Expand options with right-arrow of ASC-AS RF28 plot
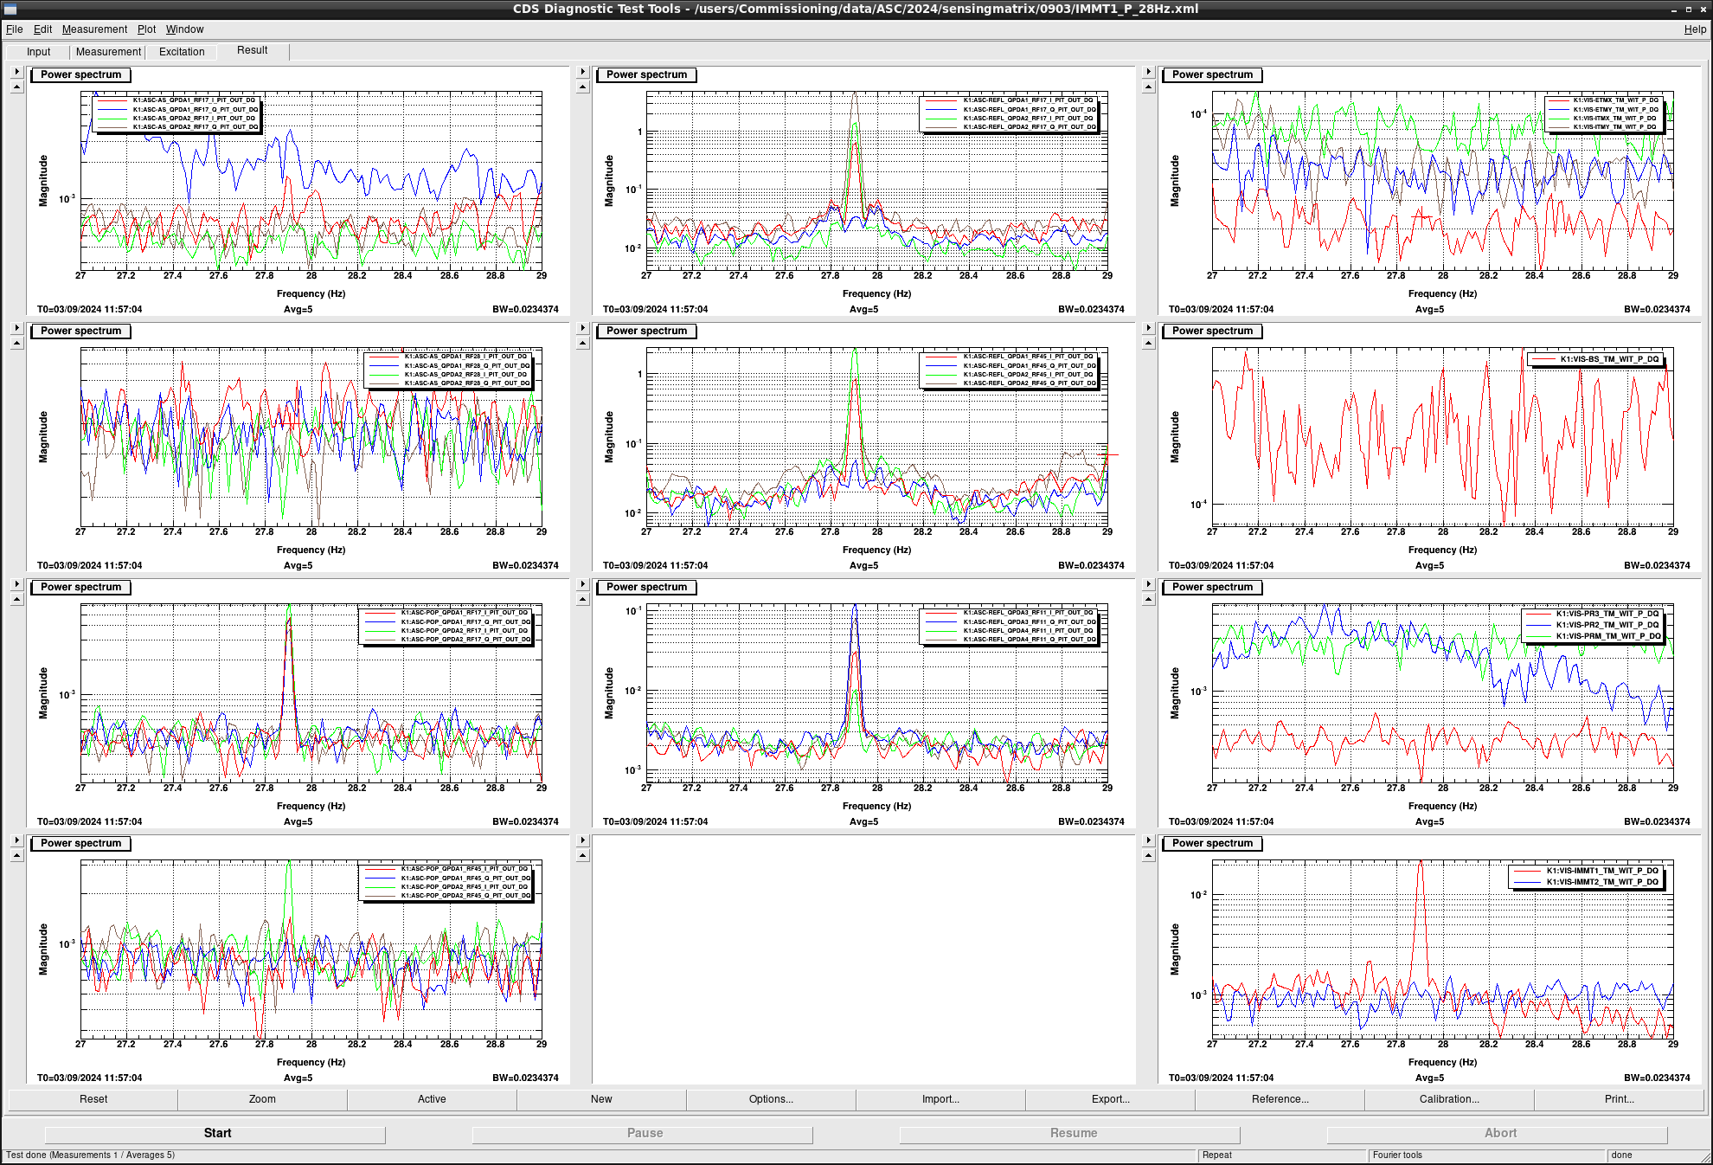 point(16,328)
